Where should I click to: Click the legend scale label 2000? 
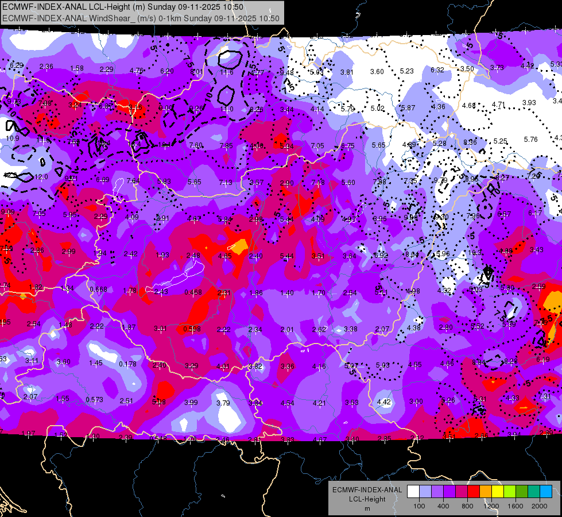point(540,506)
